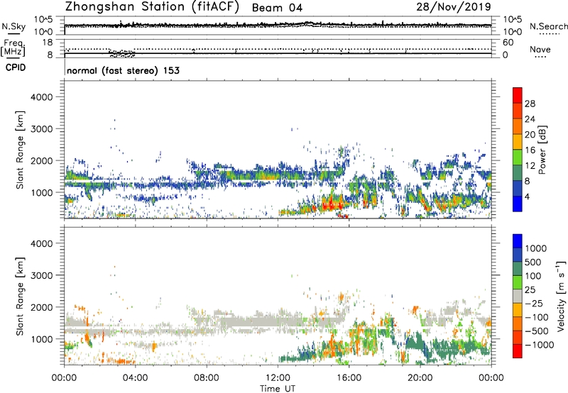Click the Nave legend label
The image size is (568, 393).
[540, 49]
